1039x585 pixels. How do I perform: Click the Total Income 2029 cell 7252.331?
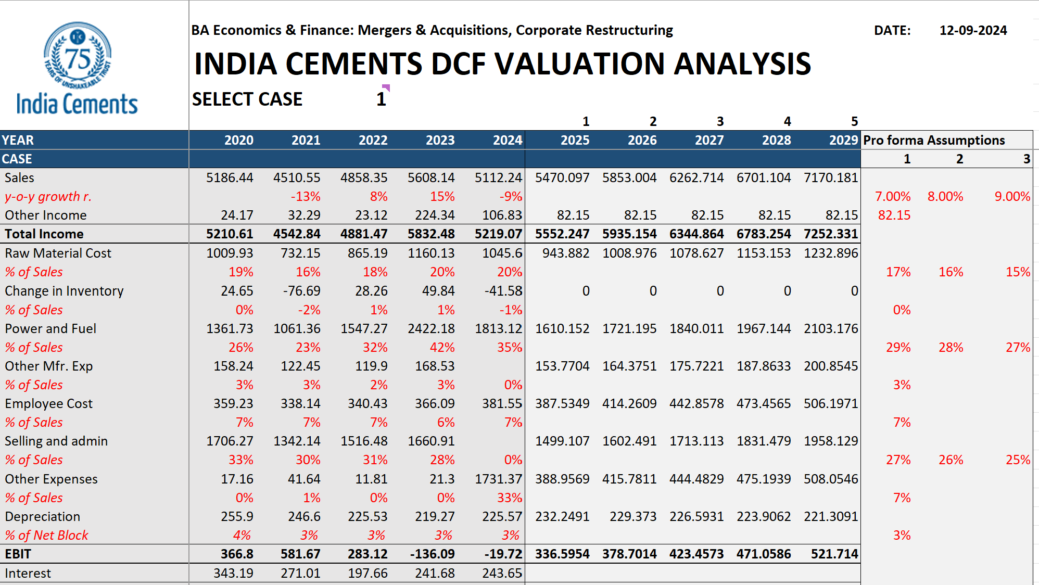pyautogui.click(x=830, y=234)
